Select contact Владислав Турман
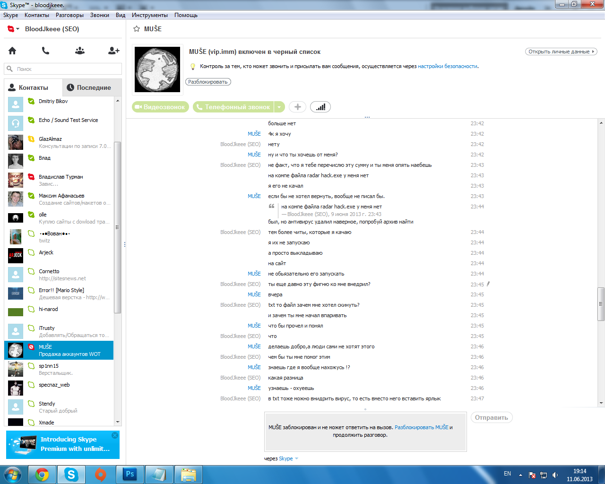Image resolution: width=605 pixels, height=484 pixels. coord(59,180)
